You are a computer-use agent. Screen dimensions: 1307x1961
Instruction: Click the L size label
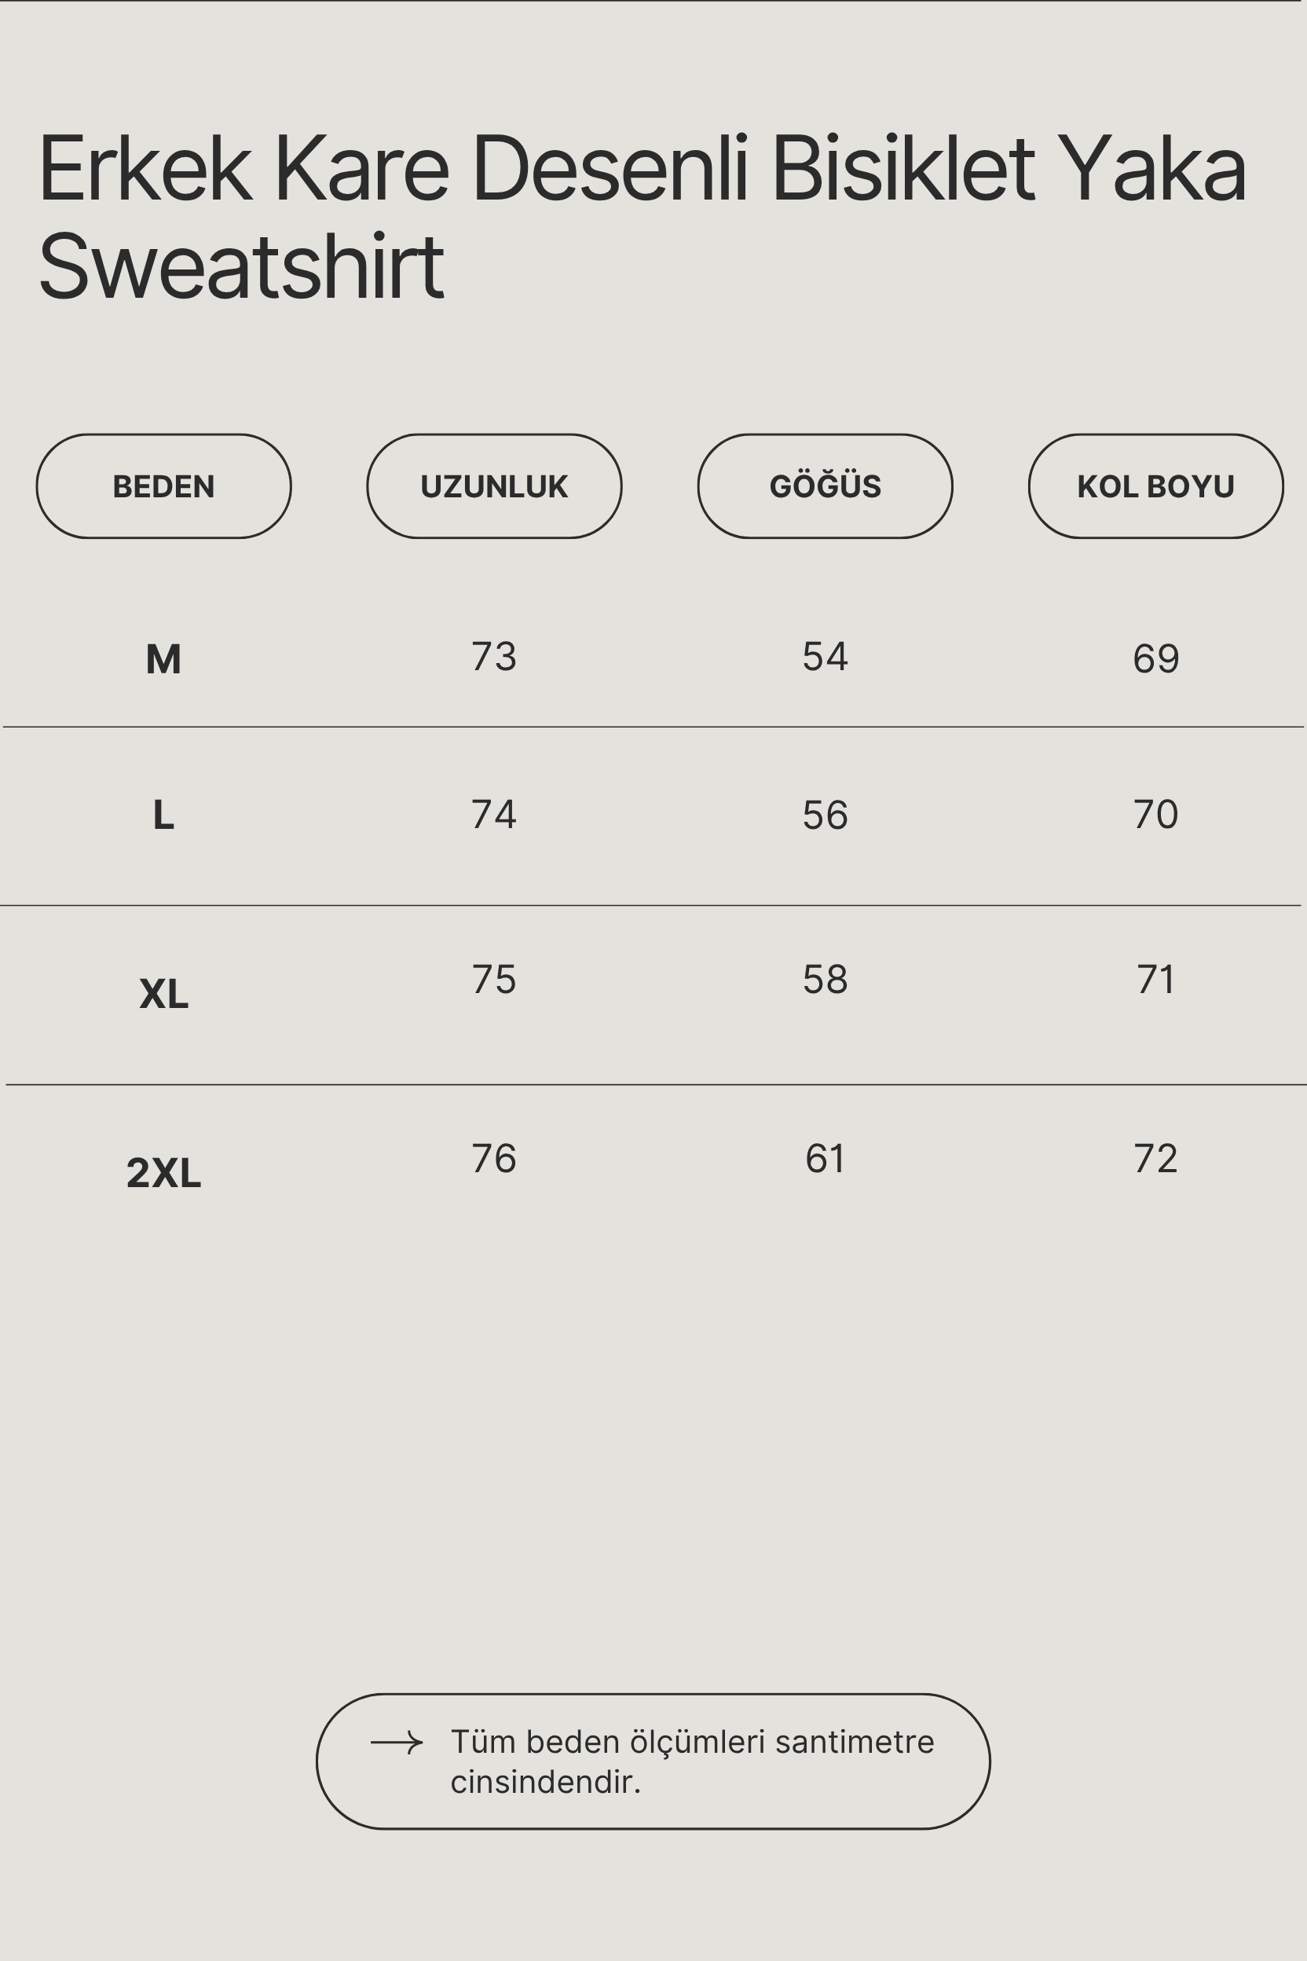pos(163,815)
